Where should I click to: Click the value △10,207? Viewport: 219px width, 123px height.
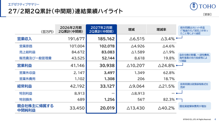coord(136,65)
